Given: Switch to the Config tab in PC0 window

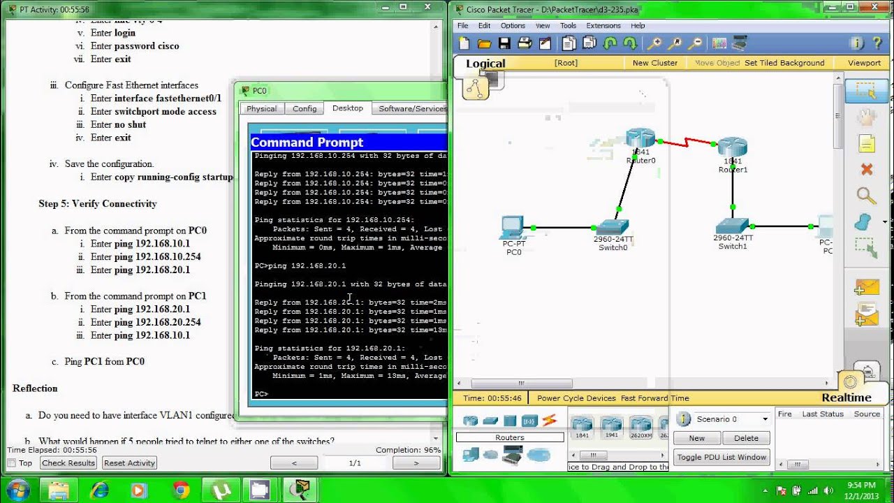Looking at the screenshot, I should click(305, 109).
